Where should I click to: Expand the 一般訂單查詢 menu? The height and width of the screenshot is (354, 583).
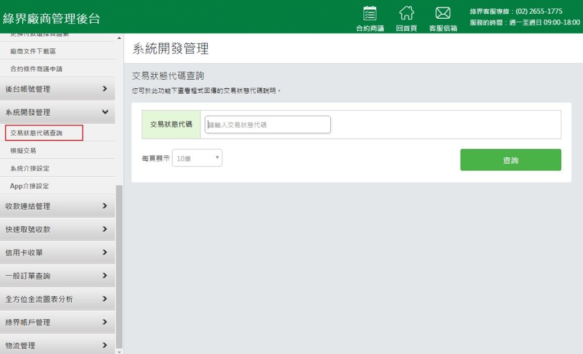(x=57, y=276)
